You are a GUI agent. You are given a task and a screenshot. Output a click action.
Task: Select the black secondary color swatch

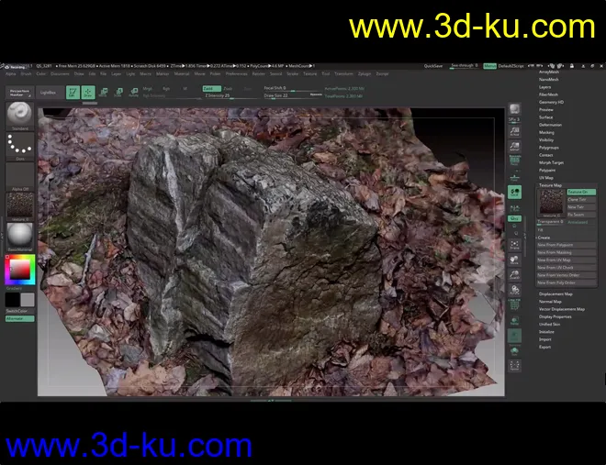click(x=12, y=299)
